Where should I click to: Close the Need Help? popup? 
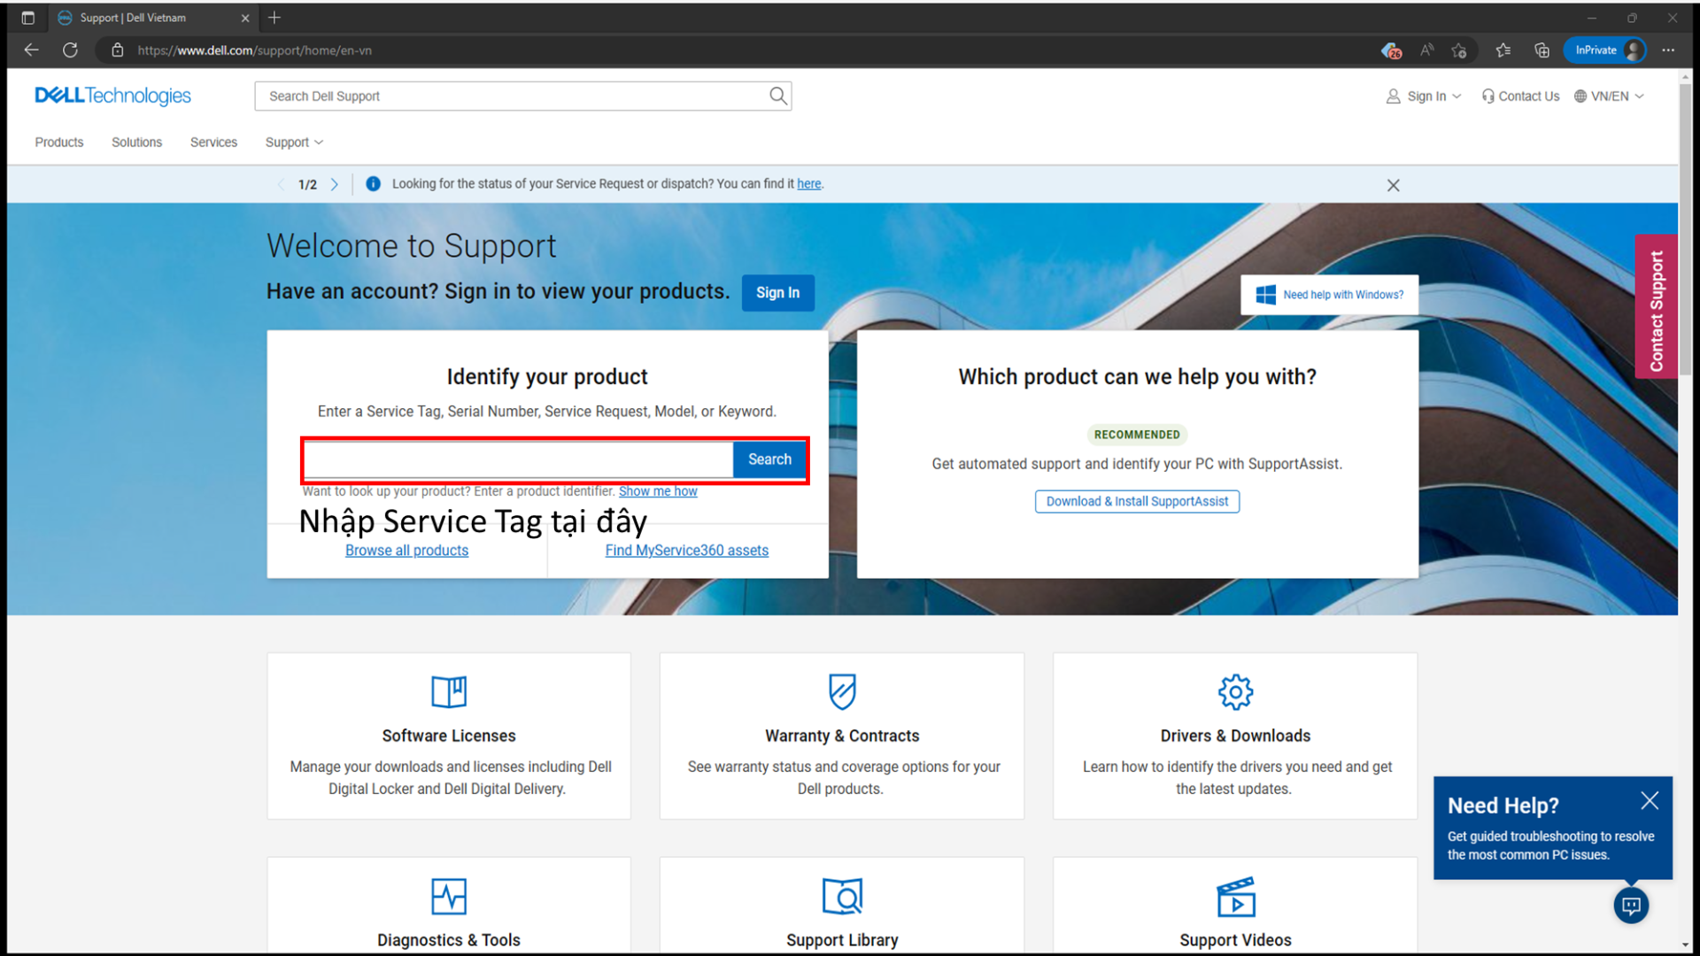click(x=1649, y=801)
